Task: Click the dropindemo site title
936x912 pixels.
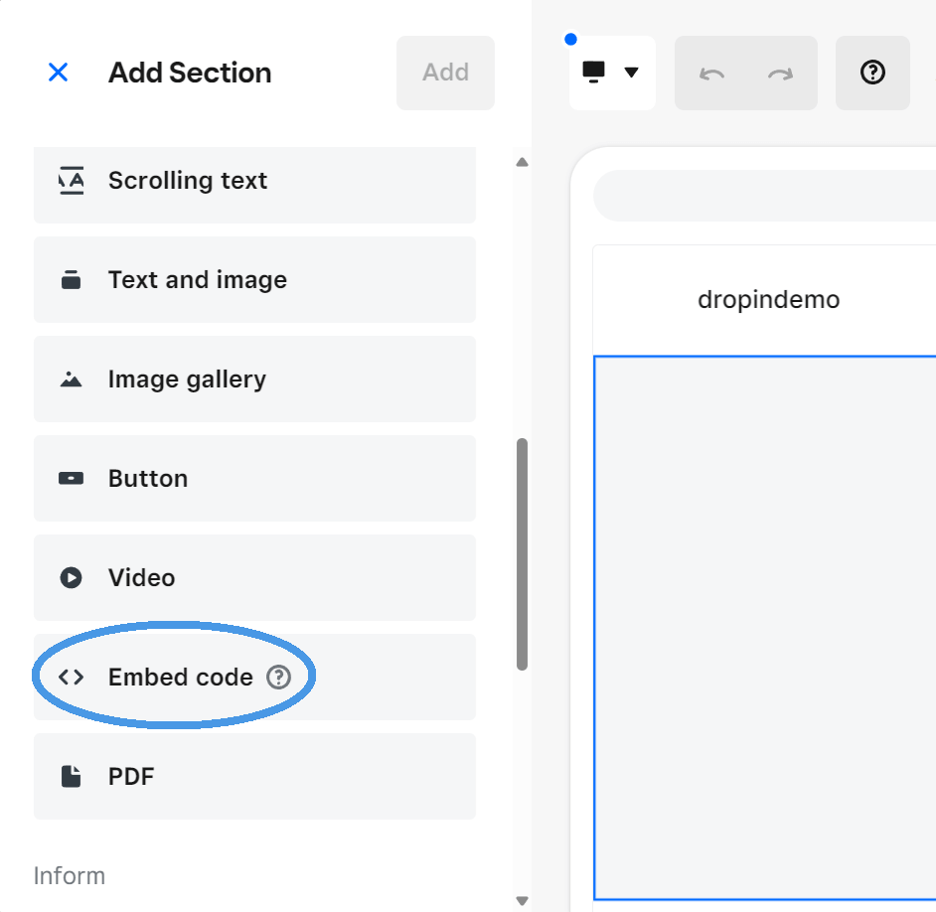Action: point(768,298)
